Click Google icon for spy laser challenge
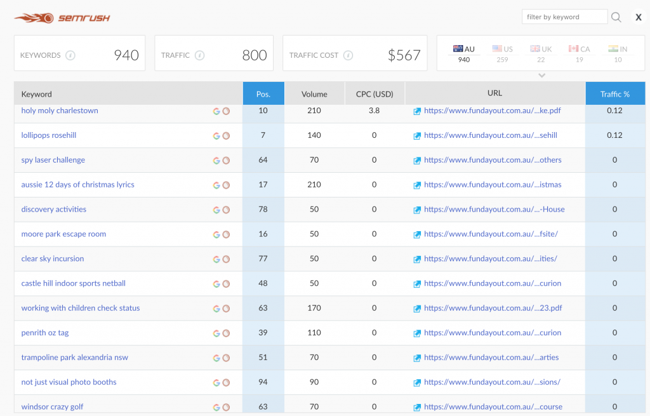Viewport: 650px width, 416px height. (x=216, y=161)
